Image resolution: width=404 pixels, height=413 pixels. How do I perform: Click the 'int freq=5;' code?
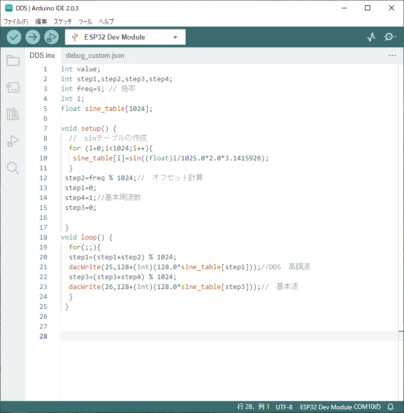click(x=83, y=89)
